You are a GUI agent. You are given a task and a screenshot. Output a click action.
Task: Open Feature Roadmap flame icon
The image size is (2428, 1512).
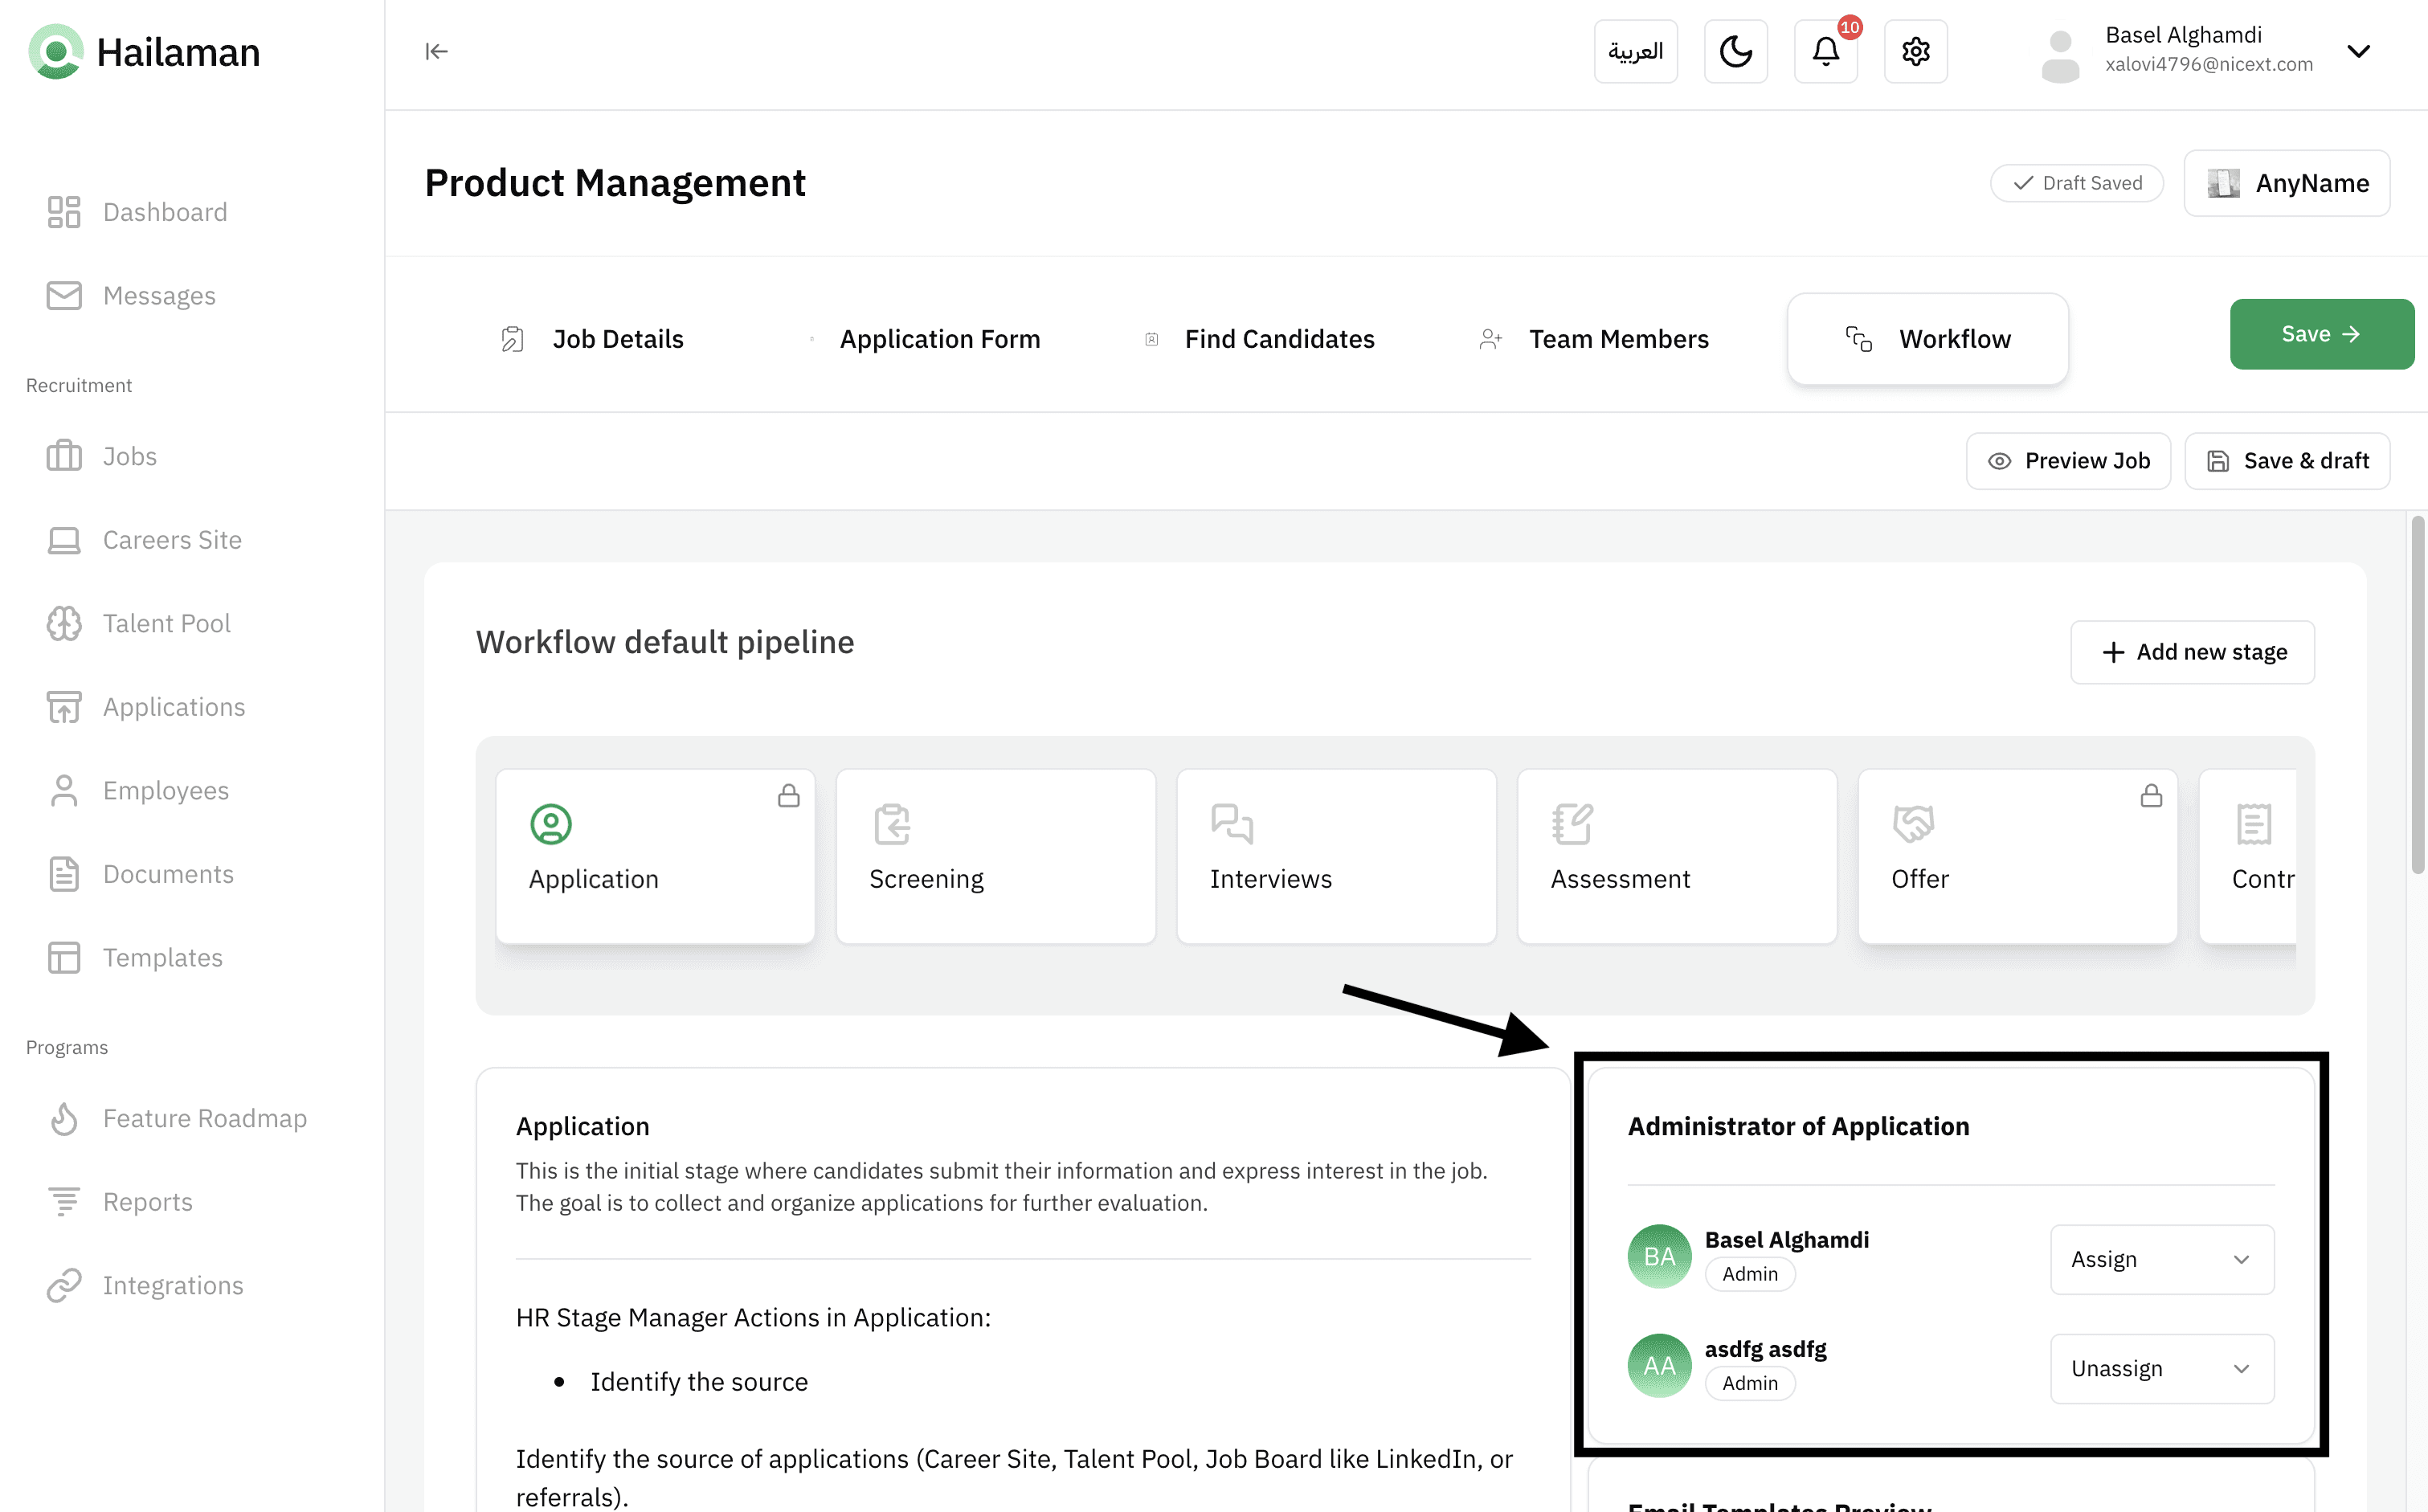[64, 1118]
